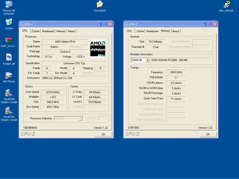Select Memory tab in right CPU-Z window

166,31
